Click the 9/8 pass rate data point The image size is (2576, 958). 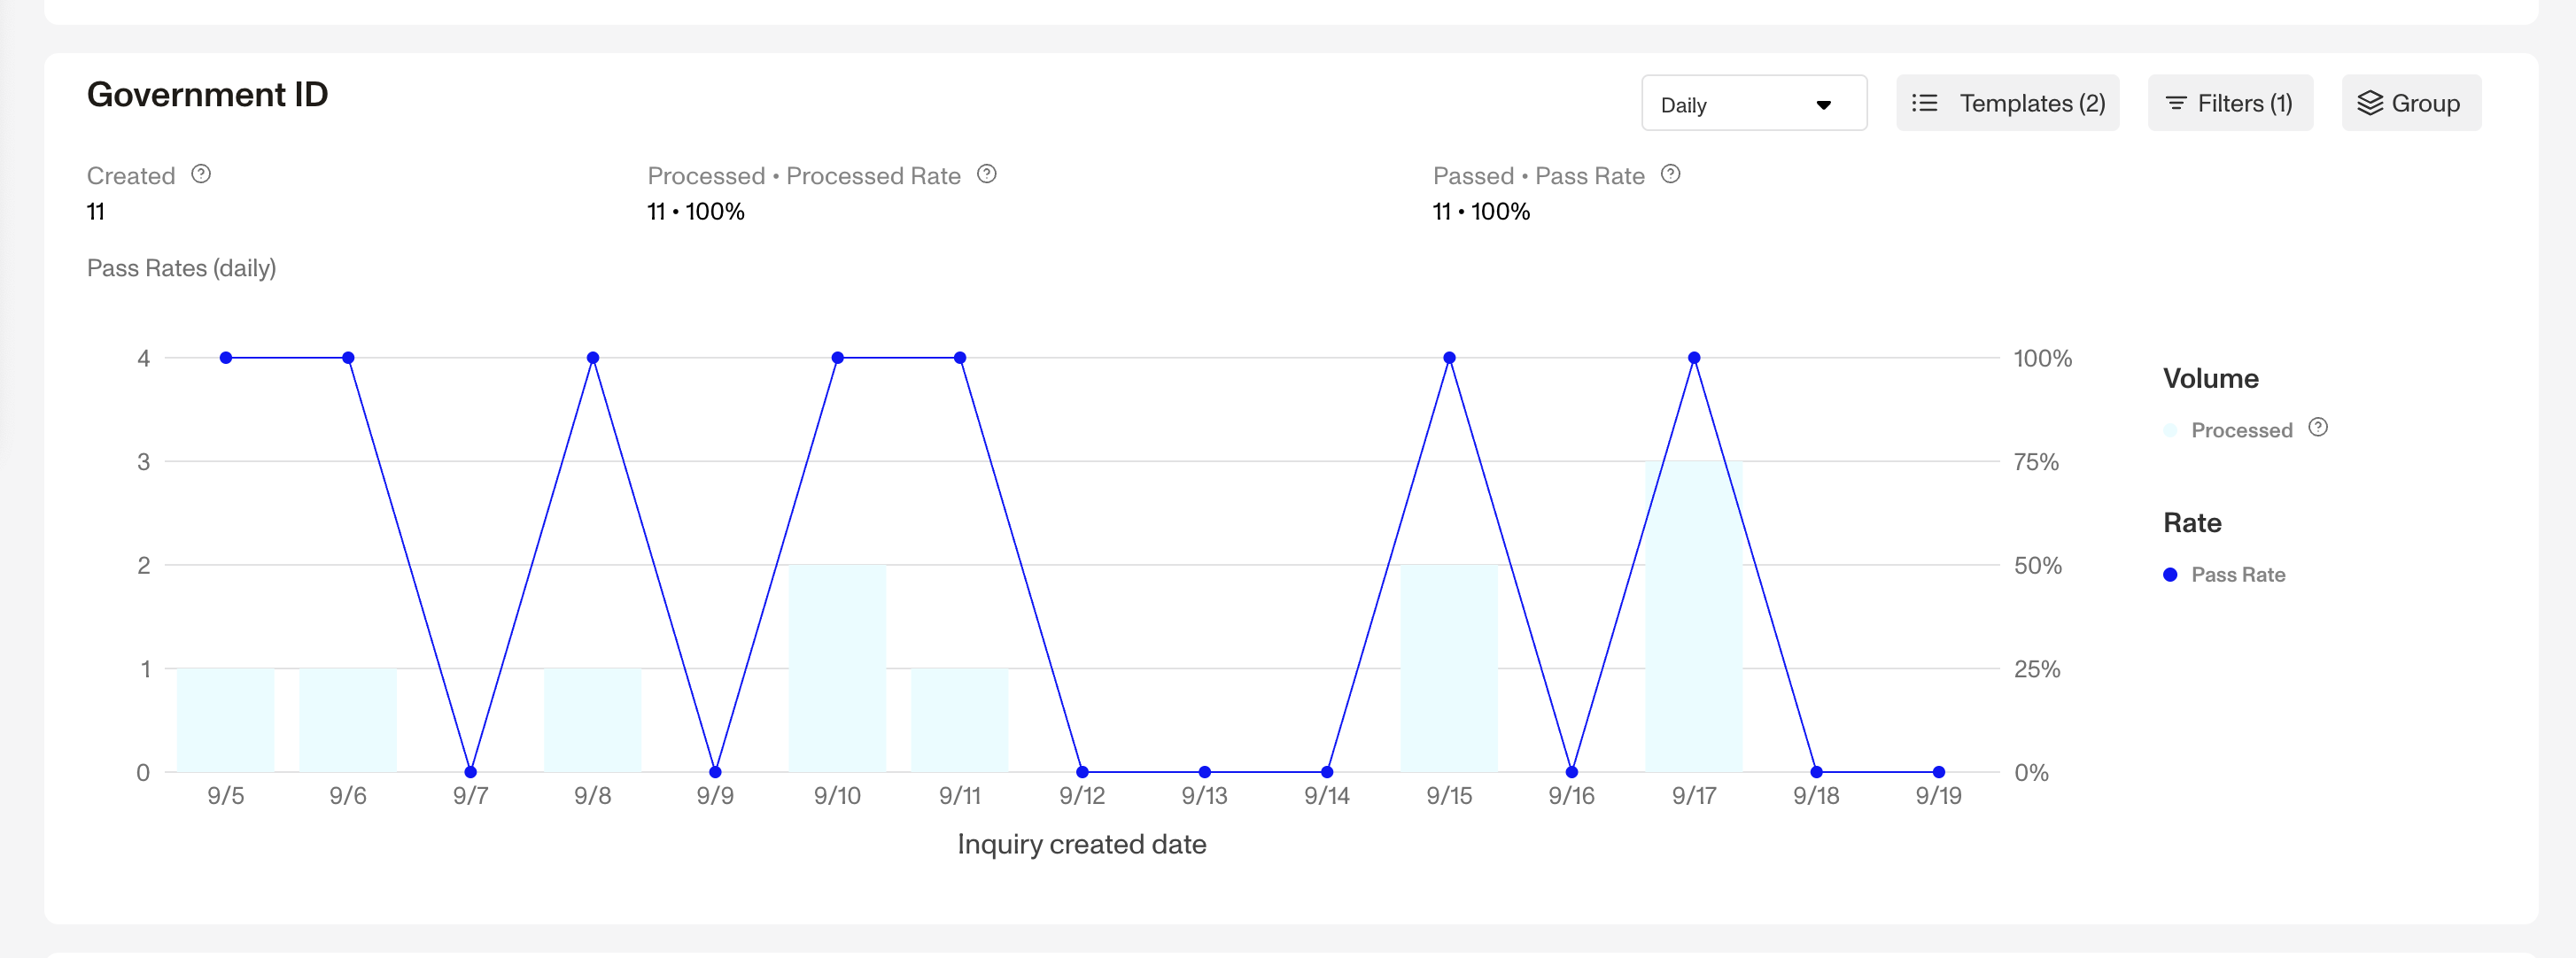point(593,358)
